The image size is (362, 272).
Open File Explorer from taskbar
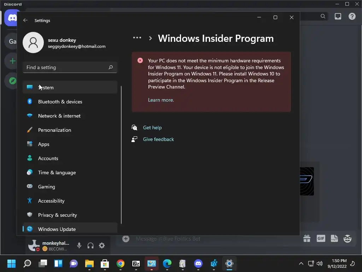pyautogui.click(x=89, y=263)
